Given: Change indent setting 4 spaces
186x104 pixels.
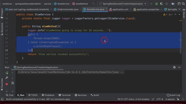Looking at the screenshot, I should click(x=170, y=99).
